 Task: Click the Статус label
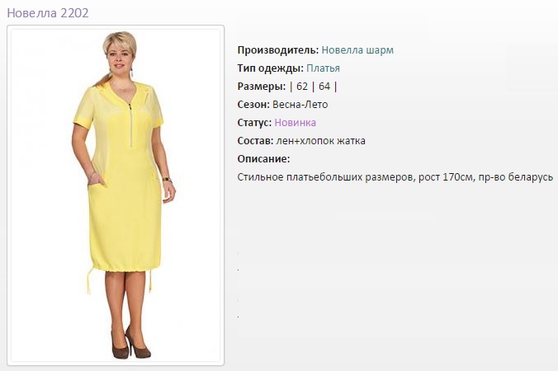[x=254, y=123]
